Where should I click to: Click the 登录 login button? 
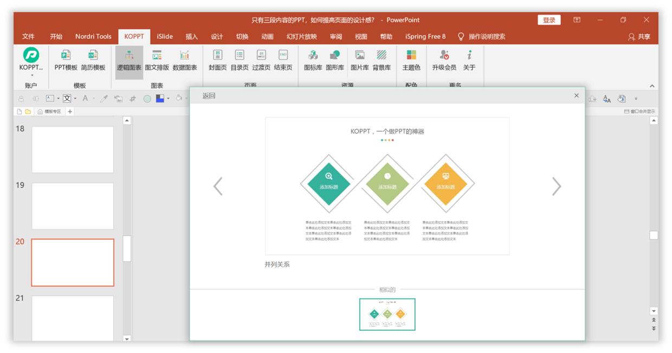pos(549,20)
